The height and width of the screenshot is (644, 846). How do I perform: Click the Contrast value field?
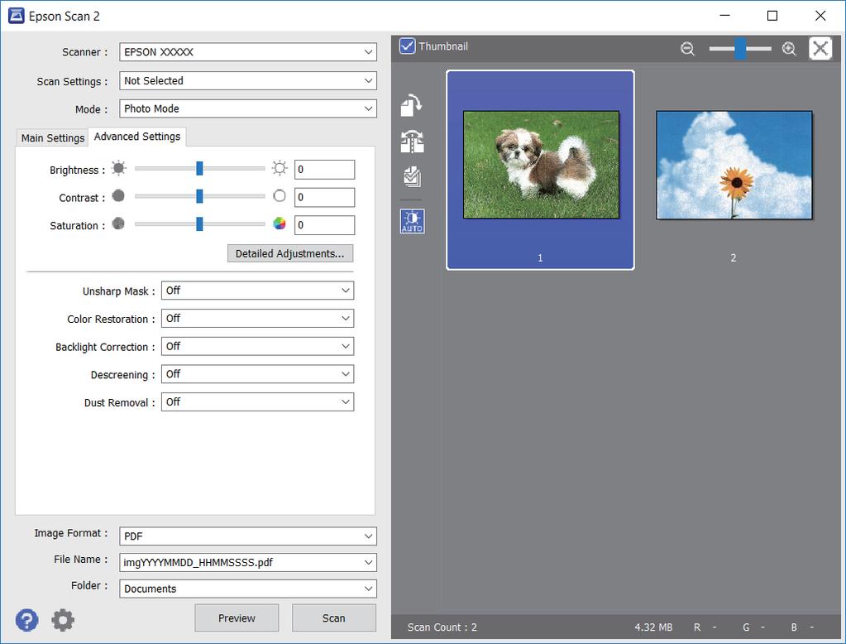(324, 197)
